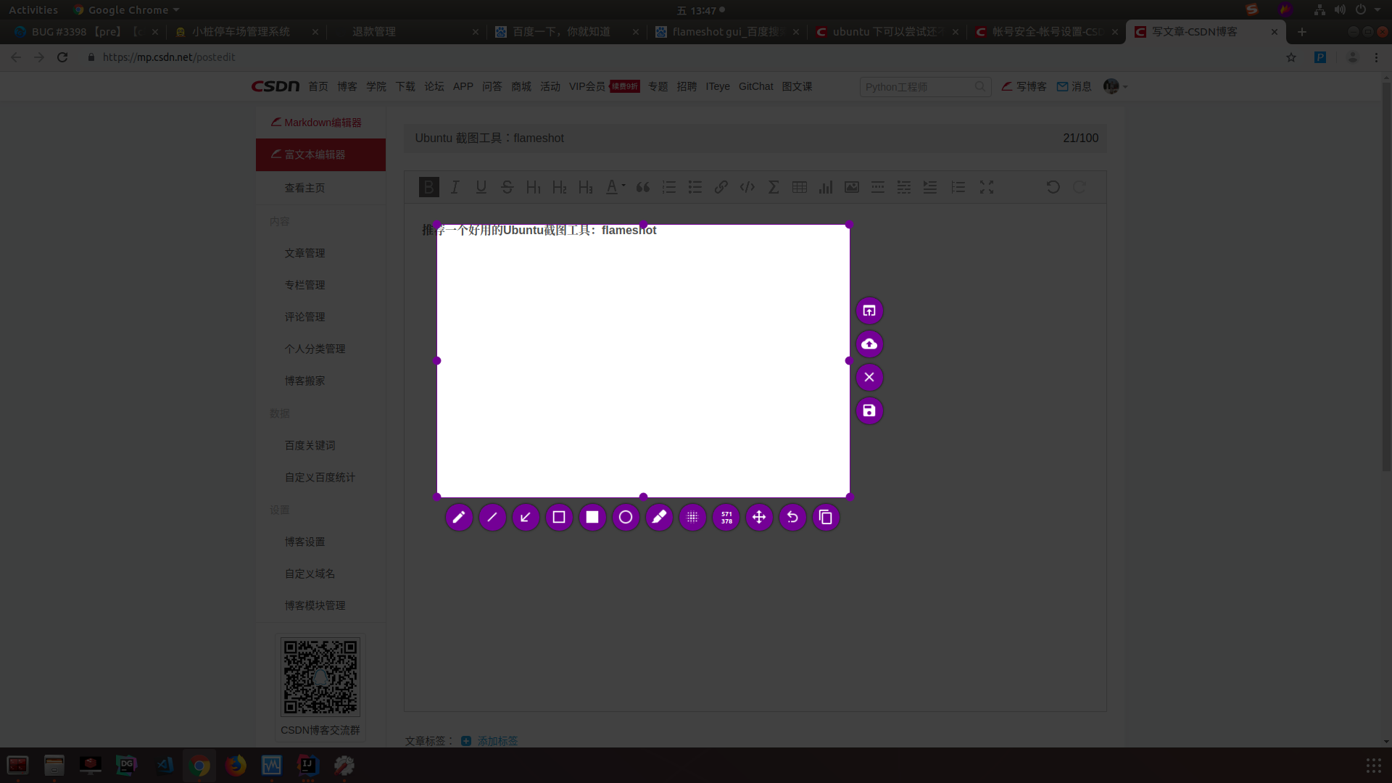Insert block quote from editor toolbar
Viewport: 1392px width, 783px height.
642,187
